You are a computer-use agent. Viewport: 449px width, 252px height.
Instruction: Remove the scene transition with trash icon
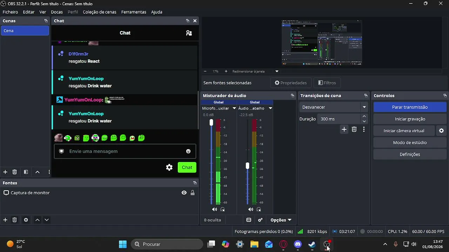tap(354, 129)
